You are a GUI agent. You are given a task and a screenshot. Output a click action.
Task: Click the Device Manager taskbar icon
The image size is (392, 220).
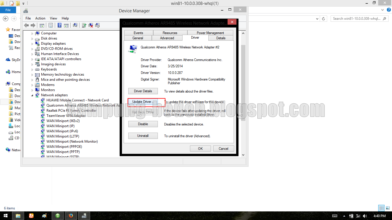point(84,216)
